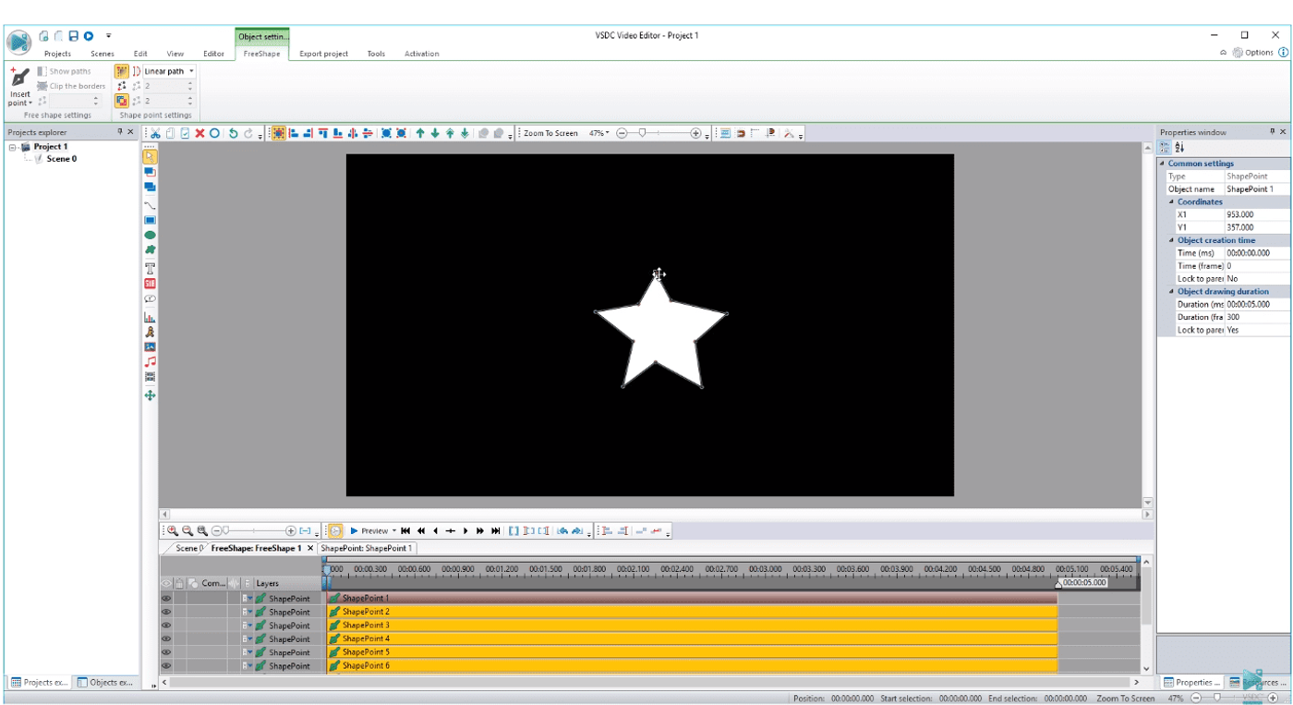Switch to the FreeShape ribbon tab
This screenshot has width=1293, height=705.
tap(262, 53)
